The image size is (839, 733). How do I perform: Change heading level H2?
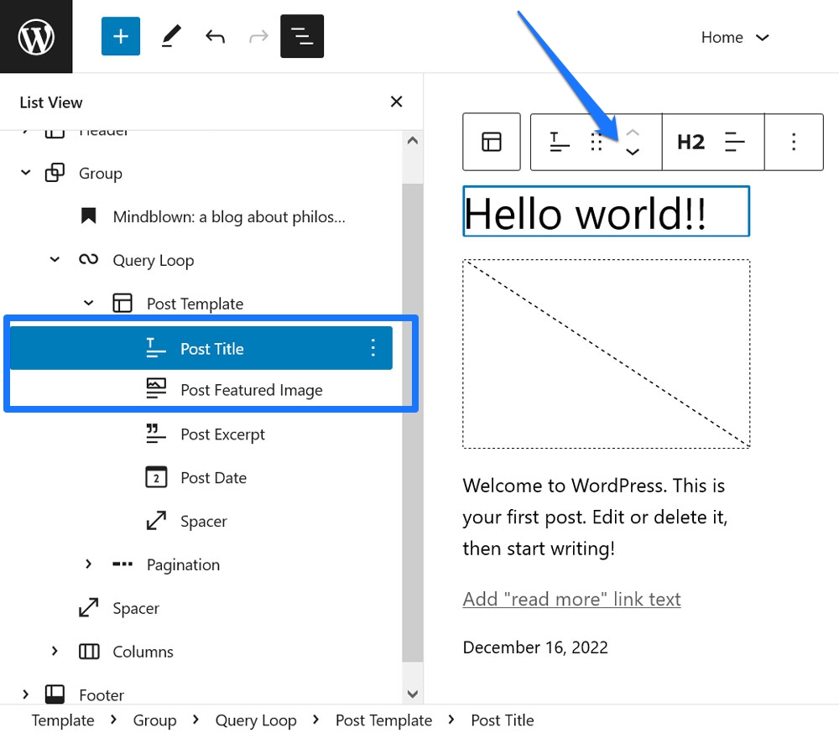[690, 142]
